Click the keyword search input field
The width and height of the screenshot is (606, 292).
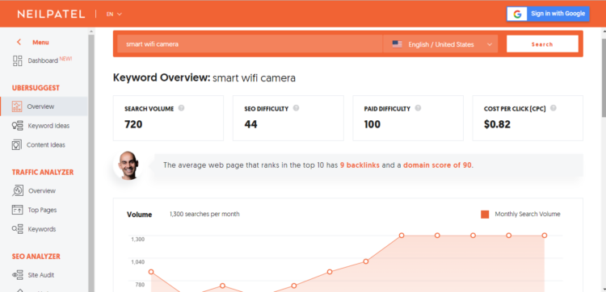(x=250, y=44)
